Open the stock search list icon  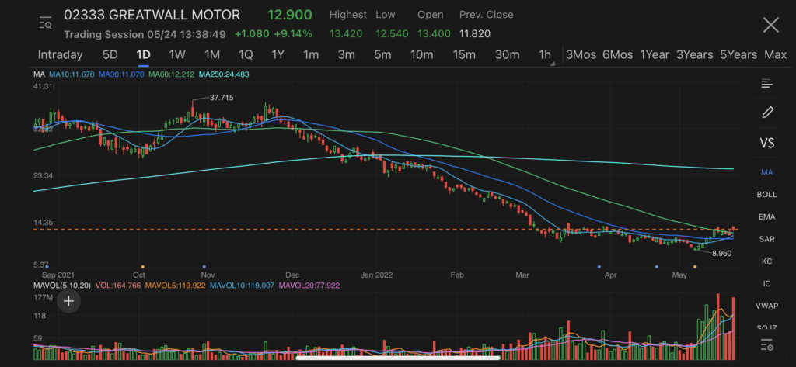(x=45, y=23)
